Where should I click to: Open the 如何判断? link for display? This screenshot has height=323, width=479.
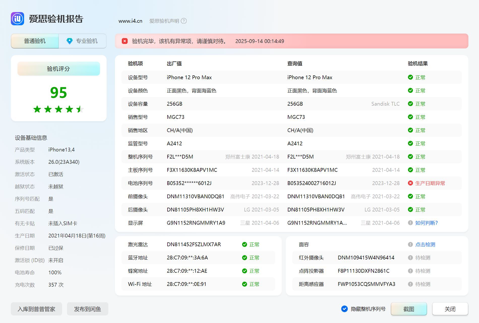tap(426, 223)
